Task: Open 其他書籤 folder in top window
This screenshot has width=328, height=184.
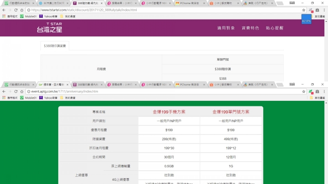Action: 318,16
